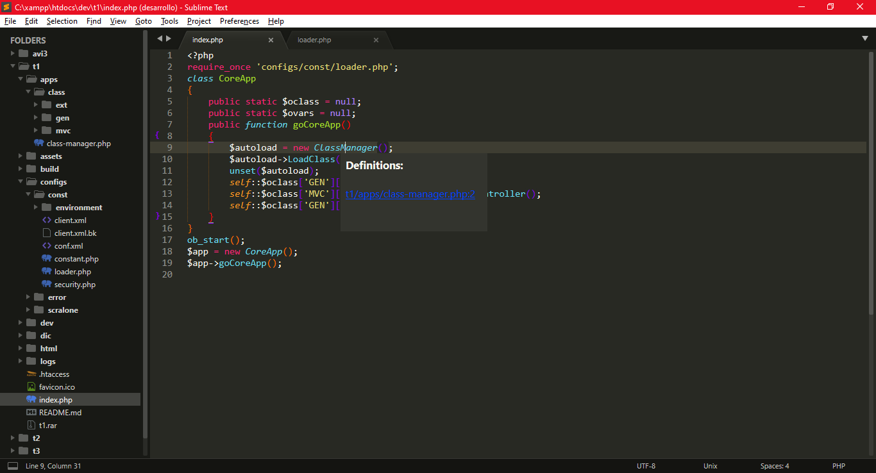Image resolution: width=876 pixels, height=473 pixels.
Task: Click the index.php elephant icon in sidebar
Action: (x=31, y=399)
